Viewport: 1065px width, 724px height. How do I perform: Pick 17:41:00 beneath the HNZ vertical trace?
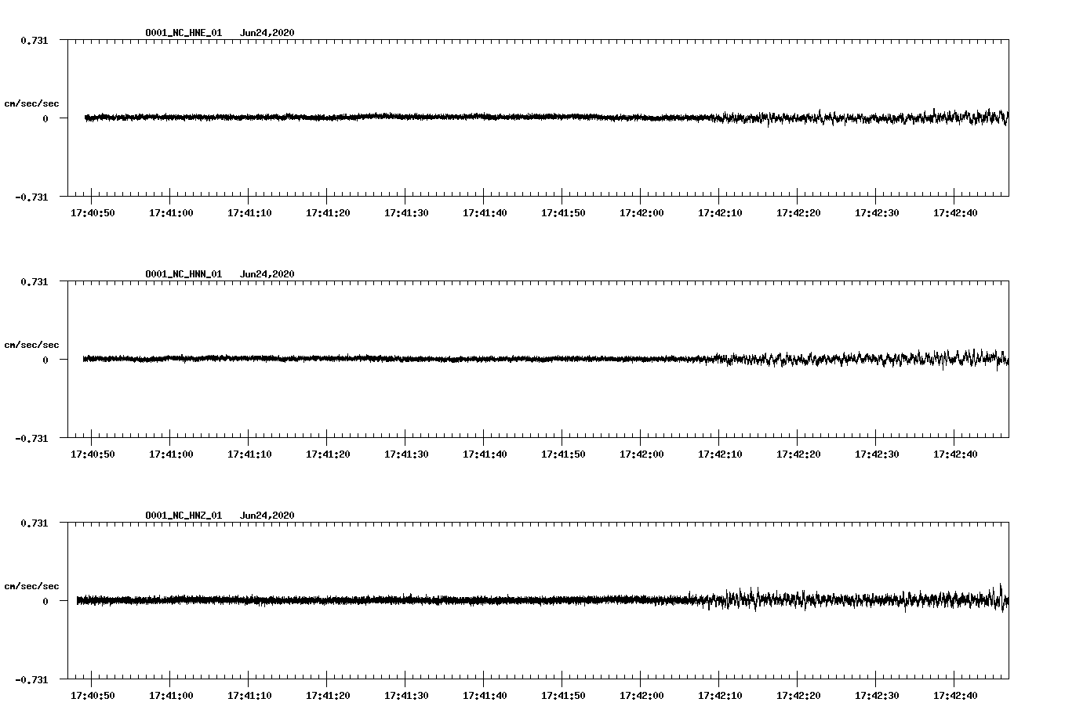171,695
